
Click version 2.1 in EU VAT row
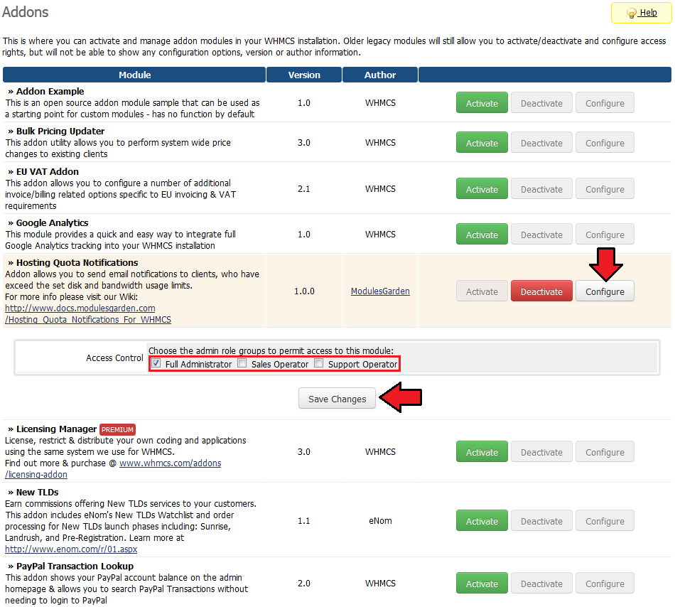click(x=304, y=188)
